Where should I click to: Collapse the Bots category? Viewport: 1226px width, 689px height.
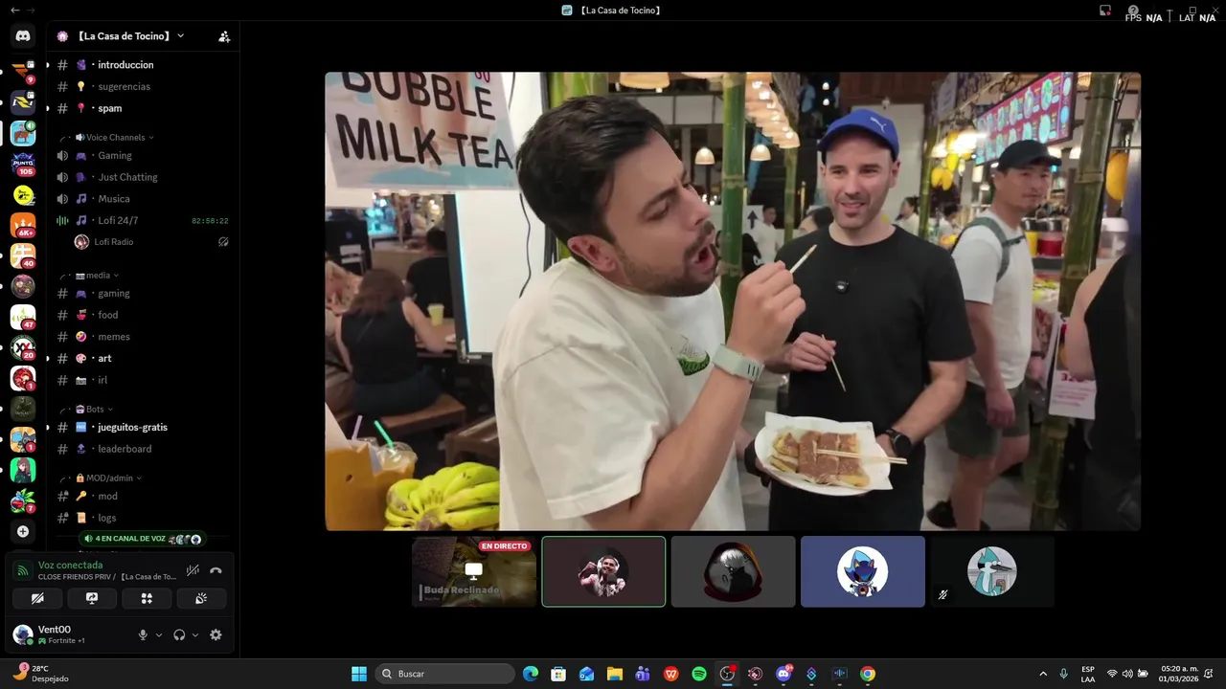pos(94,409)
